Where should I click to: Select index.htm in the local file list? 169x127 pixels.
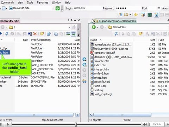pos(100,65)
